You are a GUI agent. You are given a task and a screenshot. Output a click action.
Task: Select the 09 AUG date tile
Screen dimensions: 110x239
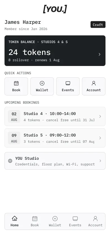[14, 138]
